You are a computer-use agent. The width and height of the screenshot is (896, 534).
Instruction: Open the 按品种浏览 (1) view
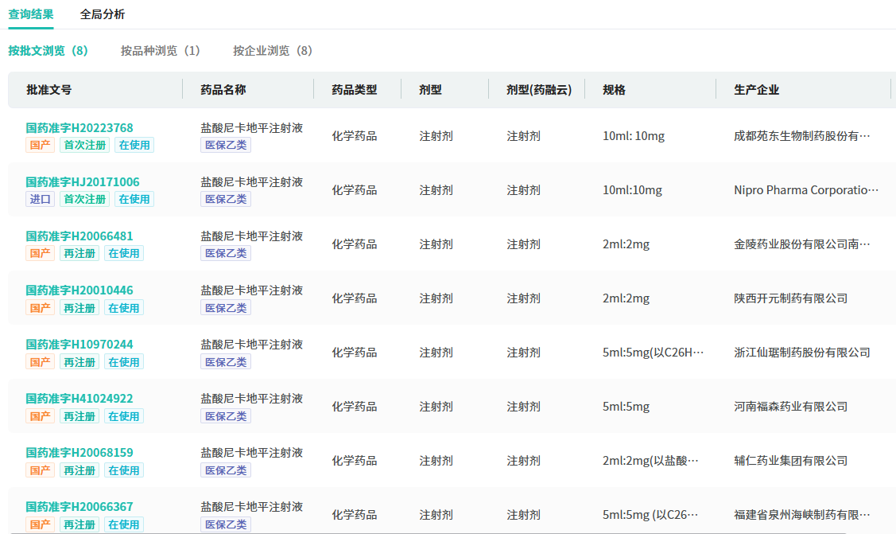(x=160, y=51)
